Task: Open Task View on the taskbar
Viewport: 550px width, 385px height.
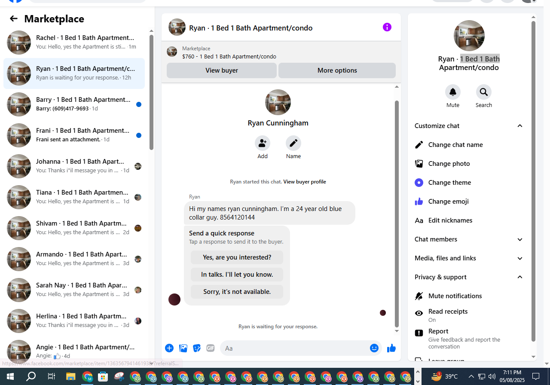Action: pos(51,377)
